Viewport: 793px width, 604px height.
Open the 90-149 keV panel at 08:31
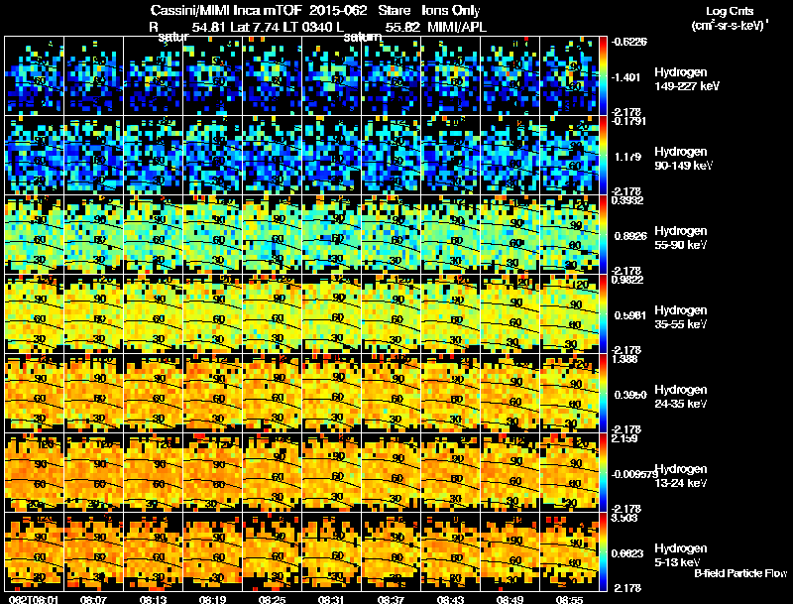point(332,156)
